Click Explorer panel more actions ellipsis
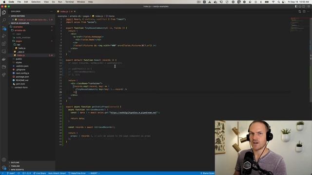 (52, 12)
